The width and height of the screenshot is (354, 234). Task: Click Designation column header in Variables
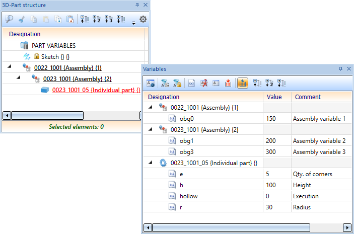(164, 97)
